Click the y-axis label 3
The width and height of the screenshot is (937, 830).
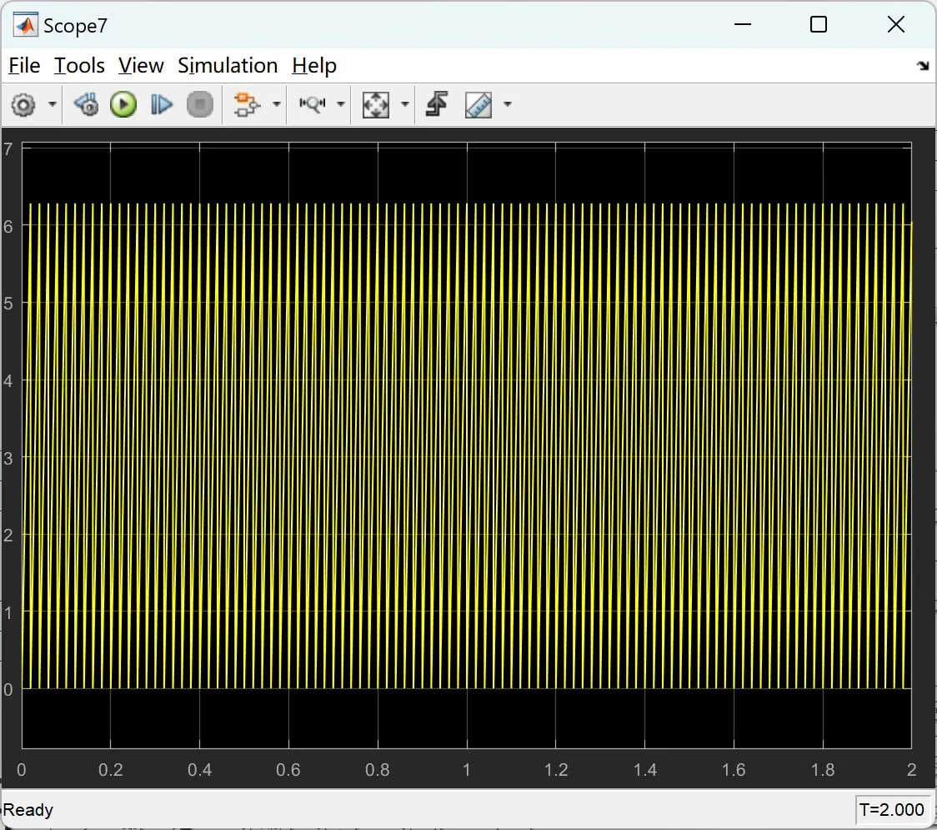pos(8,458)
